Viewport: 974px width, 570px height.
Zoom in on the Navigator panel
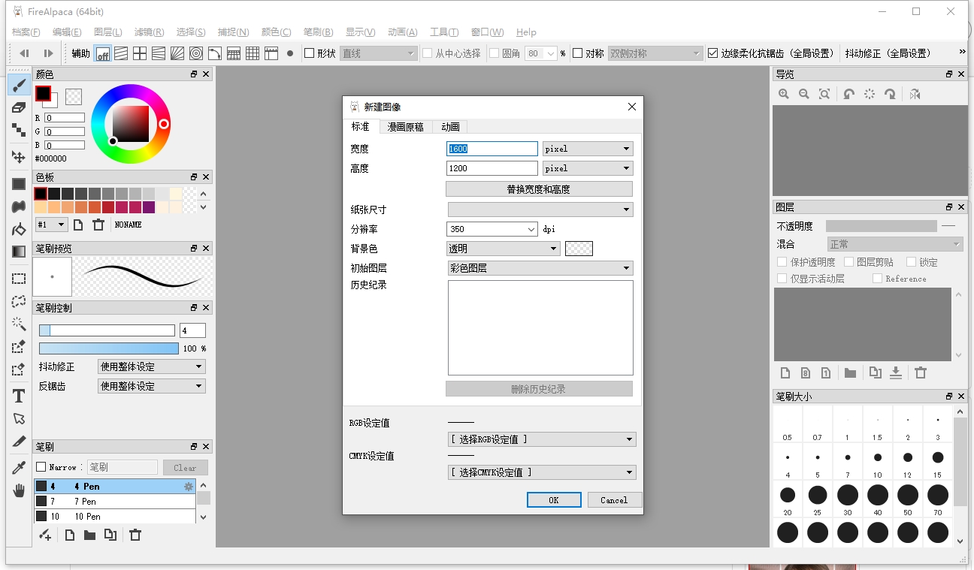coord(784,94)
